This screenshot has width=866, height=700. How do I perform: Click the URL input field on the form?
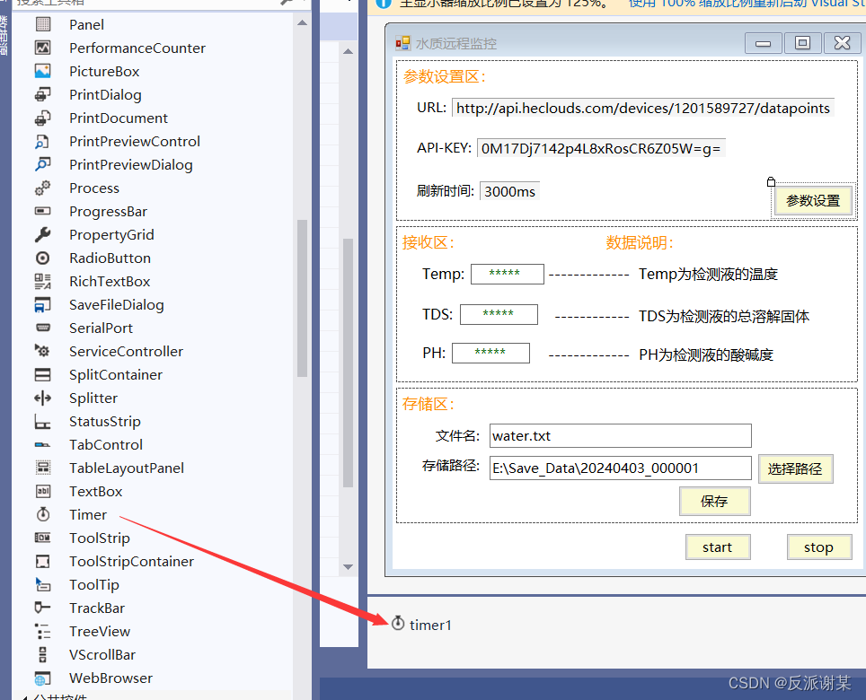(658, 109)
